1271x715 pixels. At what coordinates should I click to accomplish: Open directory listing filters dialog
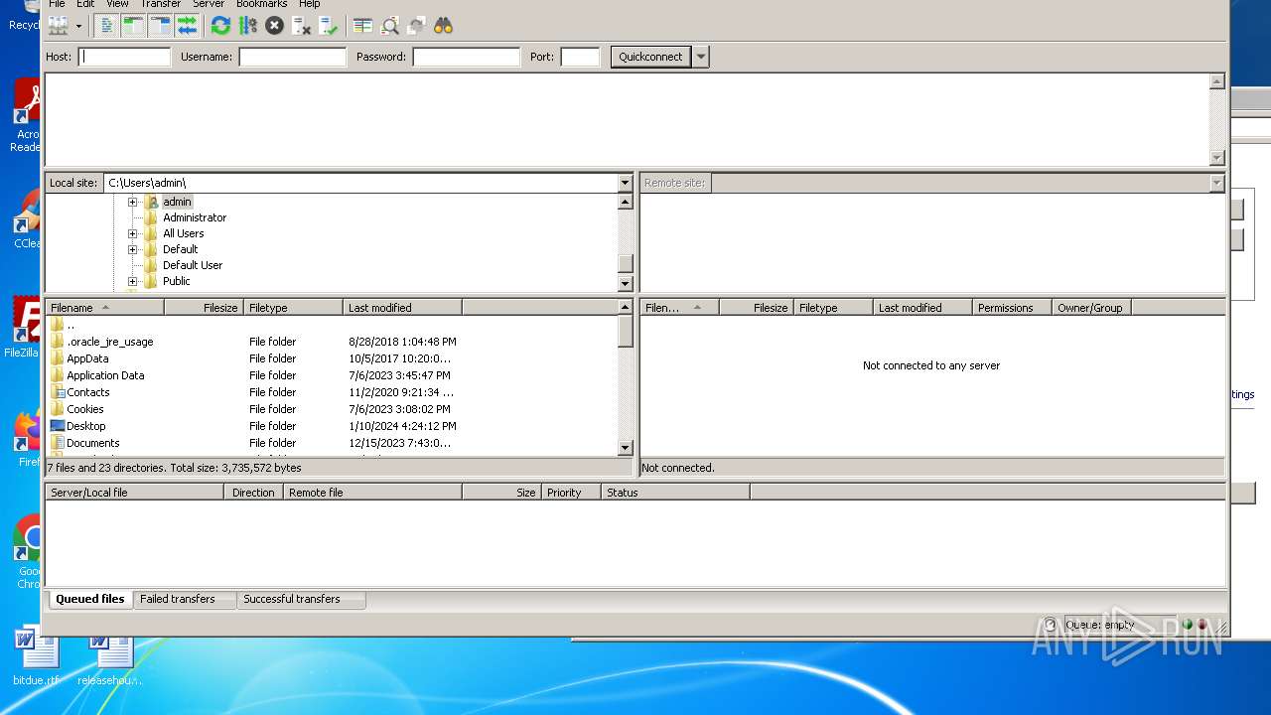pyautogui.click(x=362, y=26)
